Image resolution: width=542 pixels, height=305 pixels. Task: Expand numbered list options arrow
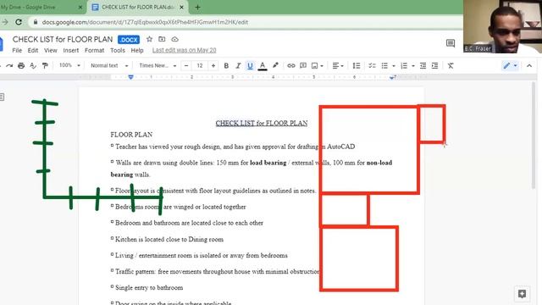tap(413, 66)
